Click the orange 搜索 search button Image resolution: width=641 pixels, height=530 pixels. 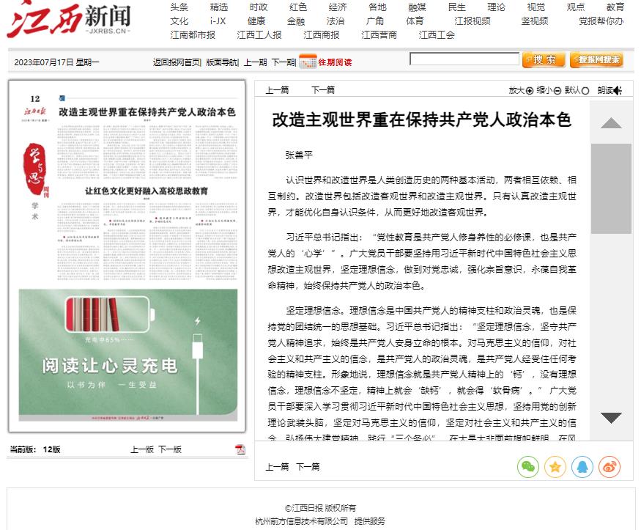point(544,59)
